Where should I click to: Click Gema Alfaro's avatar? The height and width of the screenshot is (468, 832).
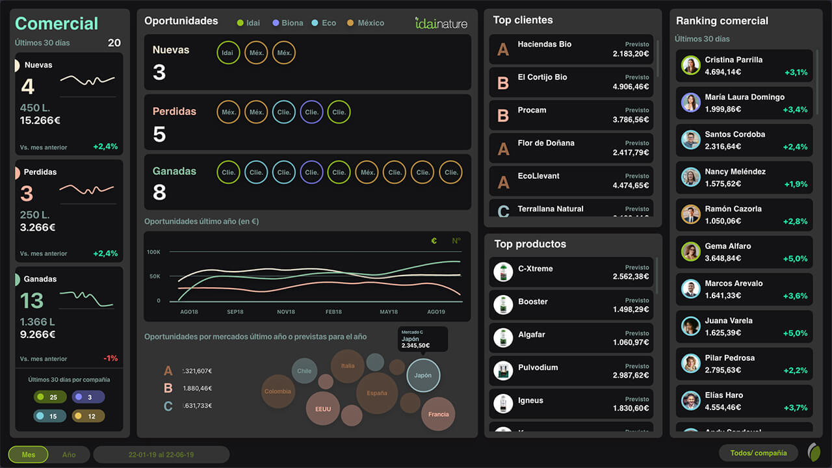(690, 252)
